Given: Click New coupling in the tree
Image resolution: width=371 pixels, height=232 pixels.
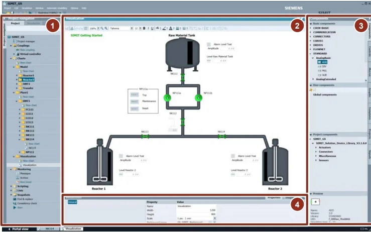Looking at the screenshot, I should point(28,50).
